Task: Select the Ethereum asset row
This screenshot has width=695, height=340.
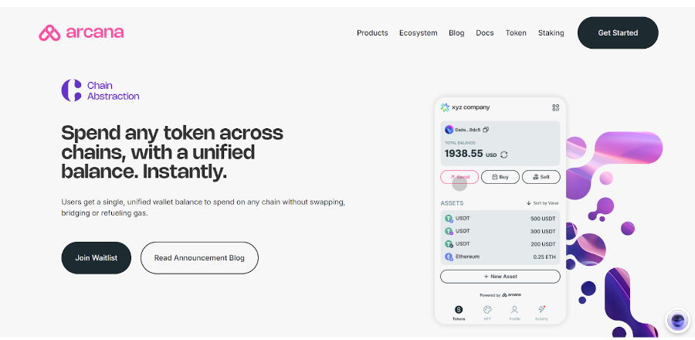Action: 500,257
